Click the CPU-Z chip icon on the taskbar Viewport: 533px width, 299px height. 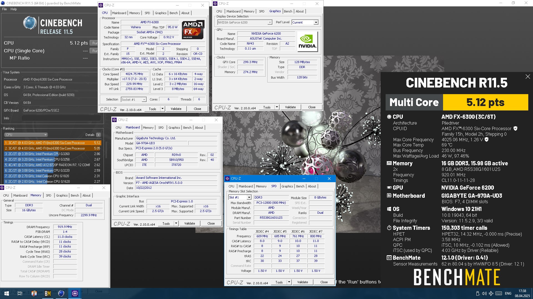tap(75, 293)
